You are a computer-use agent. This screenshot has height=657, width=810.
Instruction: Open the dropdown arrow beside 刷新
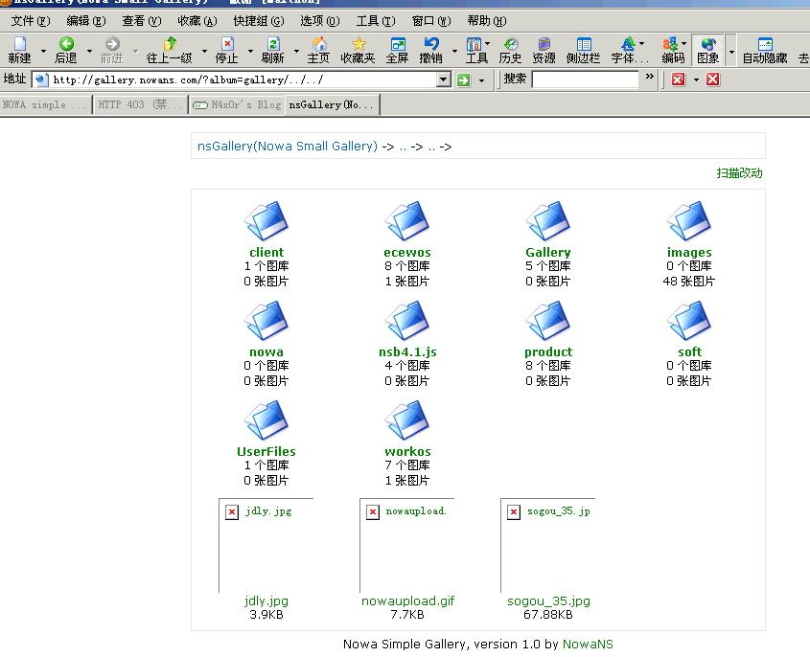(296, 51)
